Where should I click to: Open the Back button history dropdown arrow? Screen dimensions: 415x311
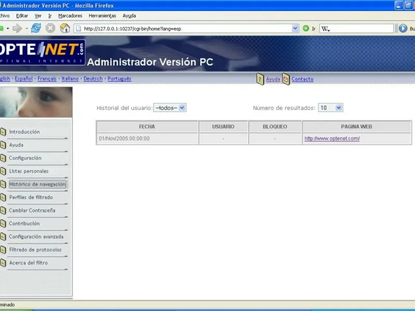(x=8, y=29)
